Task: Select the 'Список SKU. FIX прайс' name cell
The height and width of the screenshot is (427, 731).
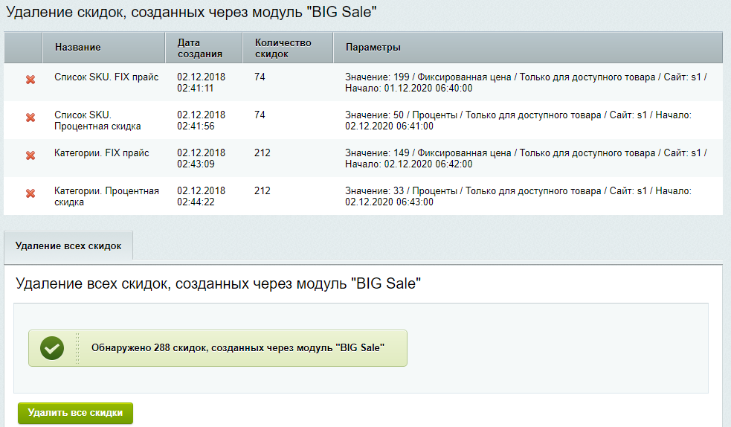Action: click(x=106, y=77)
